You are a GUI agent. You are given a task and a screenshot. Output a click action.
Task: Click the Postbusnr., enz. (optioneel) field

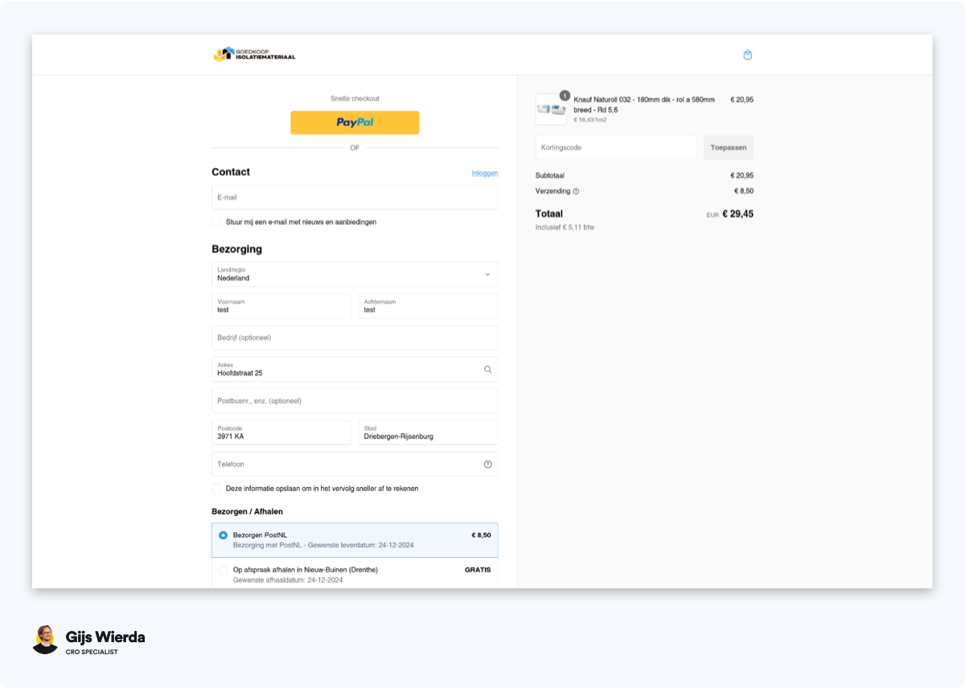355,400
